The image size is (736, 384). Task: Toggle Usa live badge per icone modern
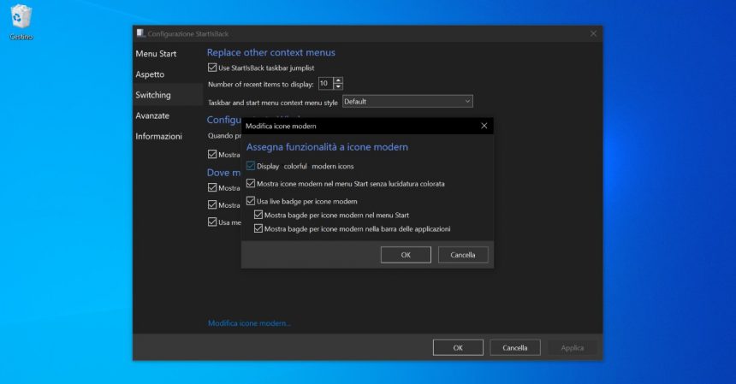tap(251, 201)
